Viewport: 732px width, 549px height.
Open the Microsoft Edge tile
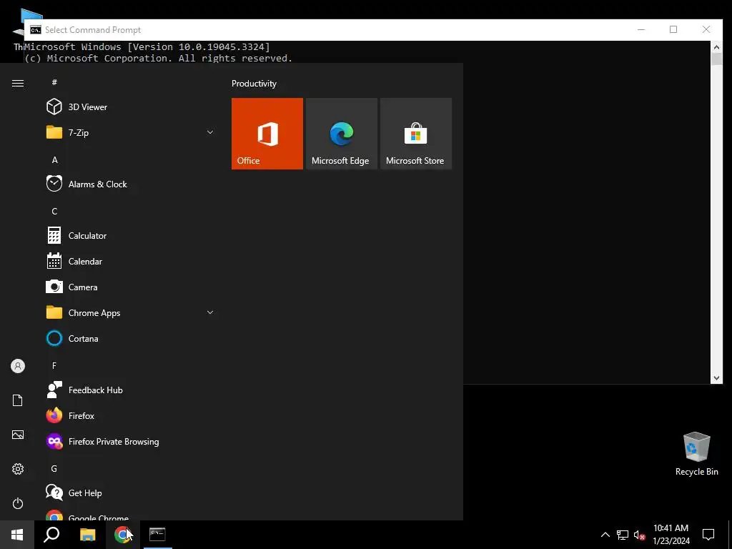point(341,134)
